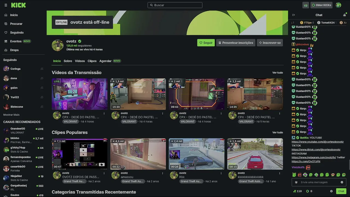
Task: Play the 00:15 red car clip
Action: pos(255,154)
